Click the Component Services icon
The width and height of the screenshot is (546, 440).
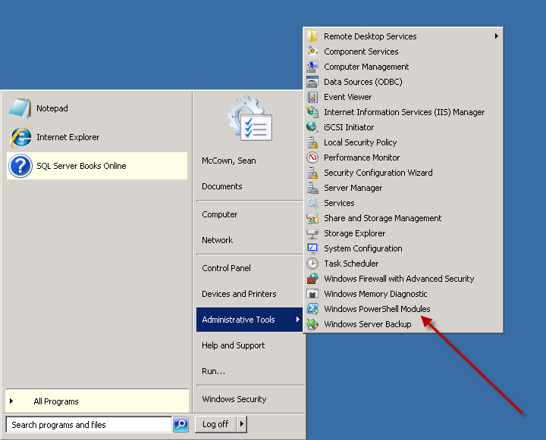tap(312, 51)
